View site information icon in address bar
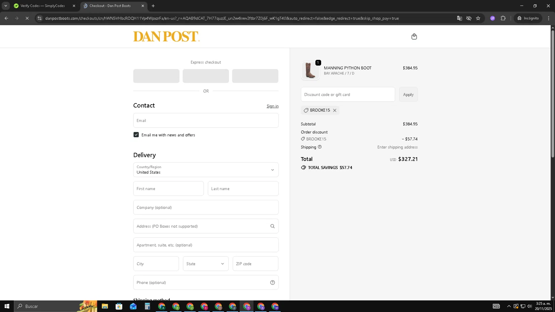Screen dimensions: 555x312 [x=40, y=18]
